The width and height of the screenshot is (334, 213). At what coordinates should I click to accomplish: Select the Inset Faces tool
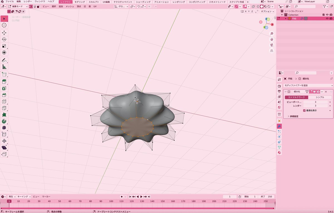pos(4,89)
